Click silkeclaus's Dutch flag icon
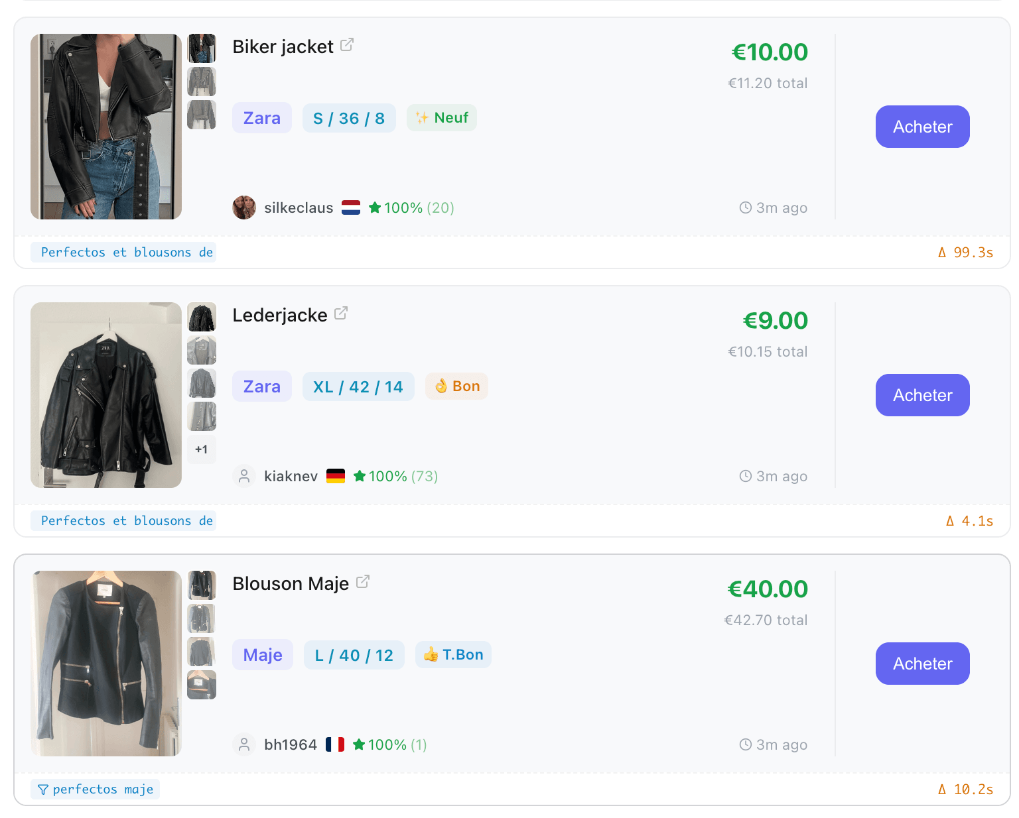 pos(351,207)
